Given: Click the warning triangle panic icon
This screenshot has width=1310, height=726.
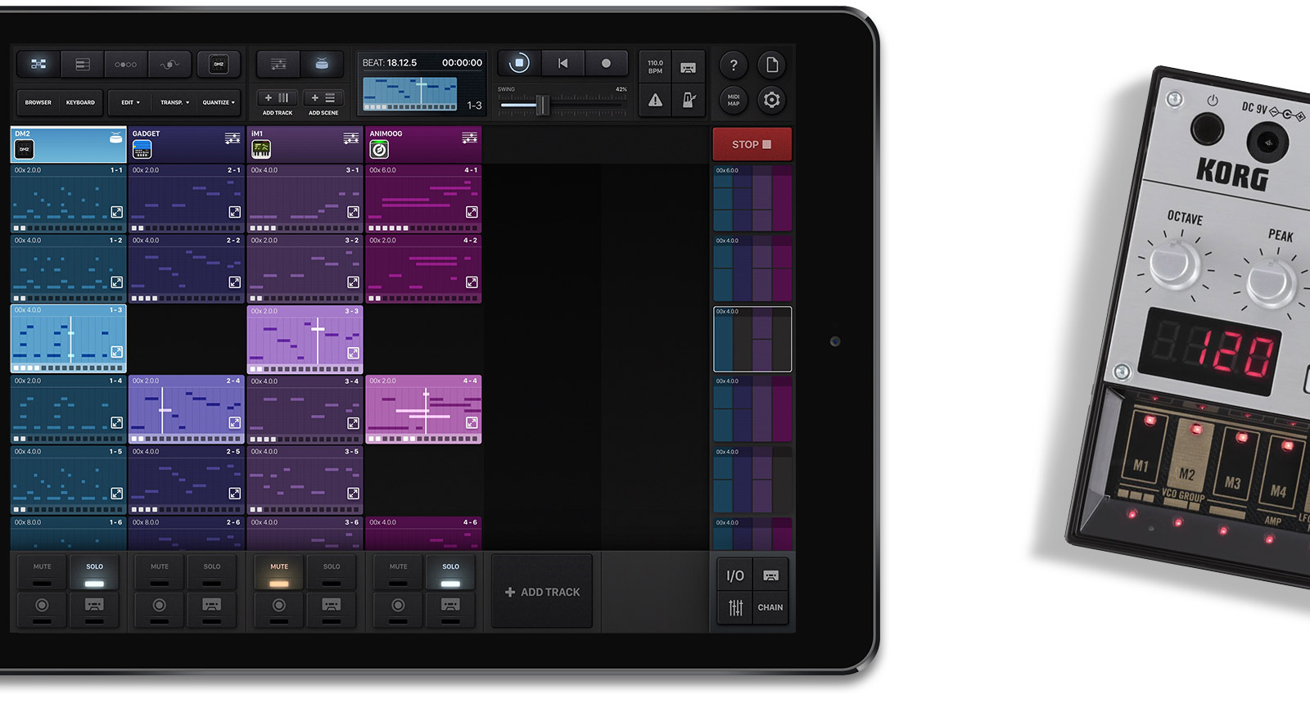Looking at the screenshot, I should (655, 100).
